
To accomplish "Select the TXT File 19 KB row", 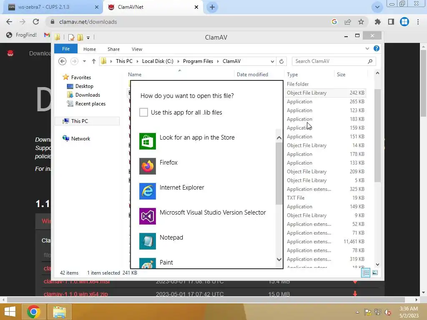I will (x=325, y=198).
